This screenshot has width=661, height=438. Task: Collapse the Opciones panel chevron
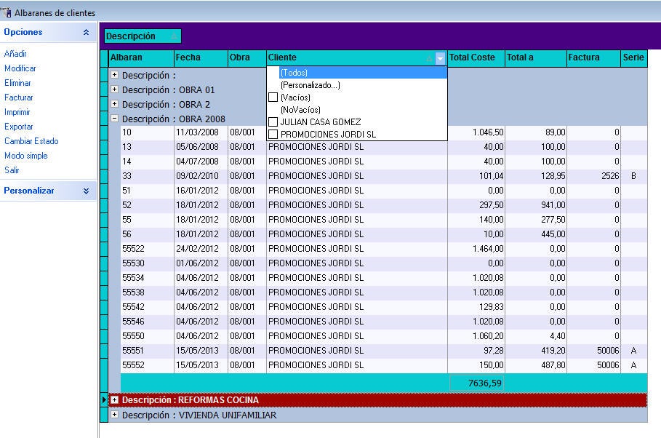pos(86,32)
